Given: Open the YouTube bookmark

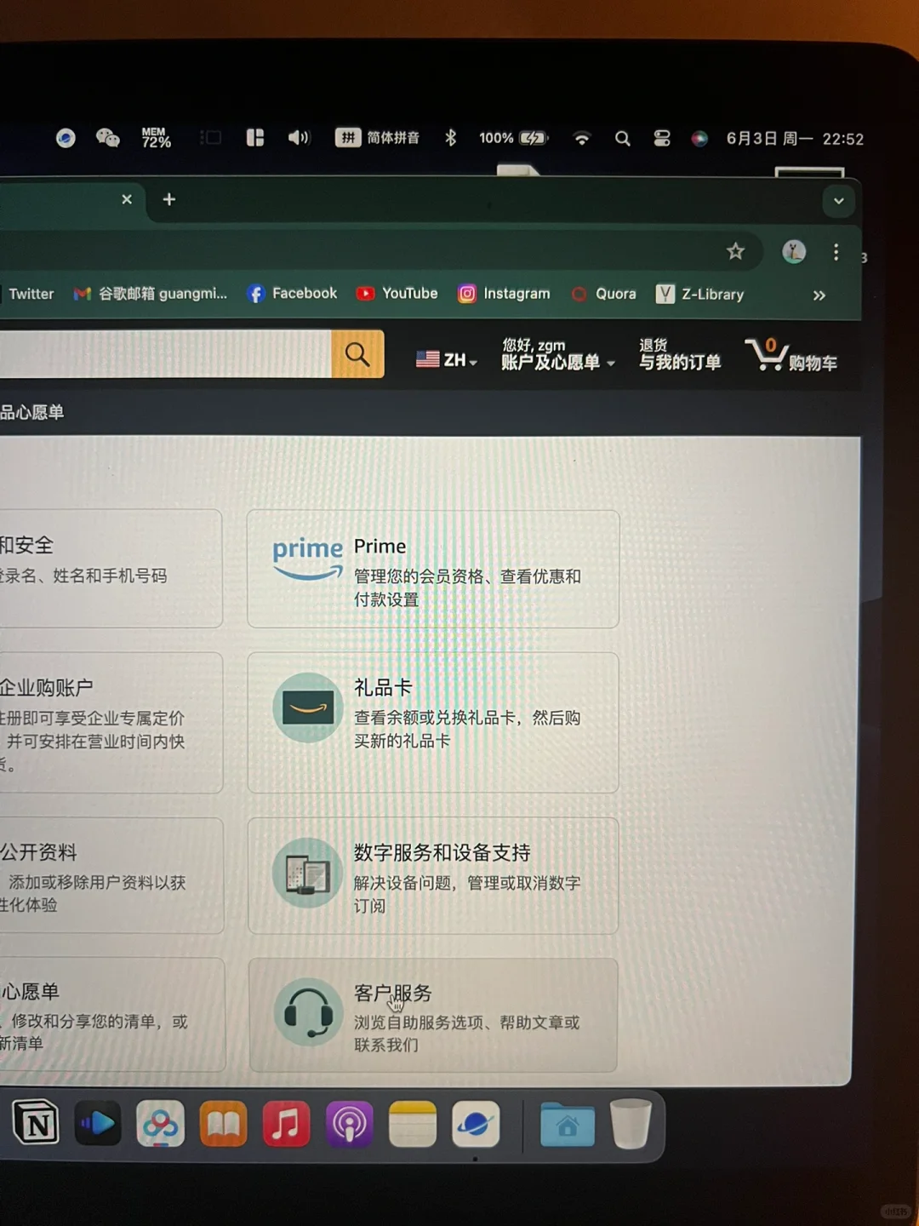Looking at the screenshot, I should pyautogui.click(x=397, y=294).
